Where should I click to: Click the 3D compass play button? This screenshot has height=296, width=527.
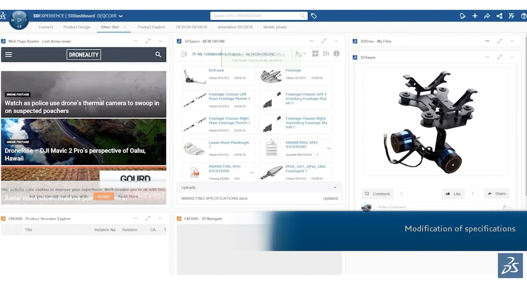(19, 20)
